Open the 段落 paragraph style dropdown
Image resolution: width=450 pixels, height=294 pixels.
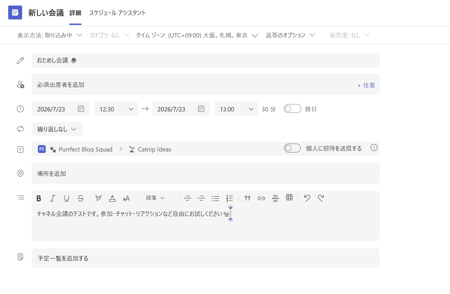pos(155,198)
